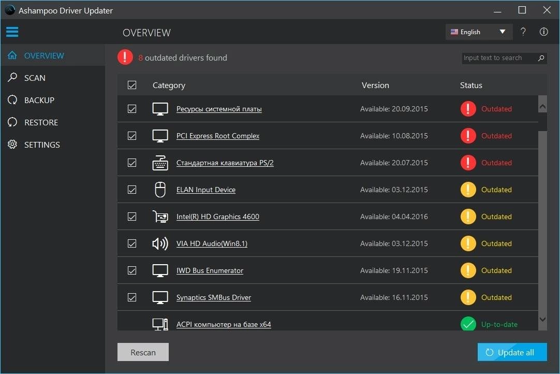
Task: Open the ELAN Input Device link
Action: [x=205, y=190]
